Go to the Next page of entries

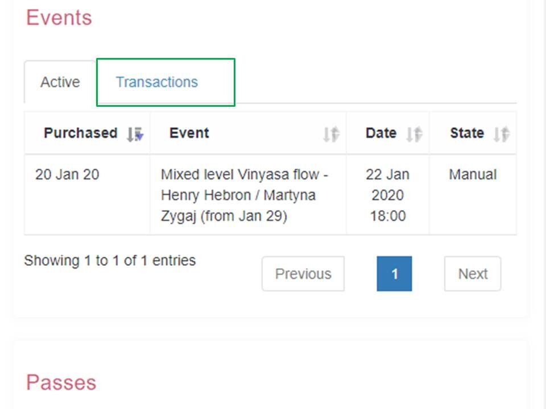472,273
